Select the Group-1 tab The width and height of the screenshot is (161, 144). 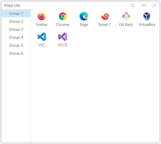pyautogui.click(x=16, y=13)
